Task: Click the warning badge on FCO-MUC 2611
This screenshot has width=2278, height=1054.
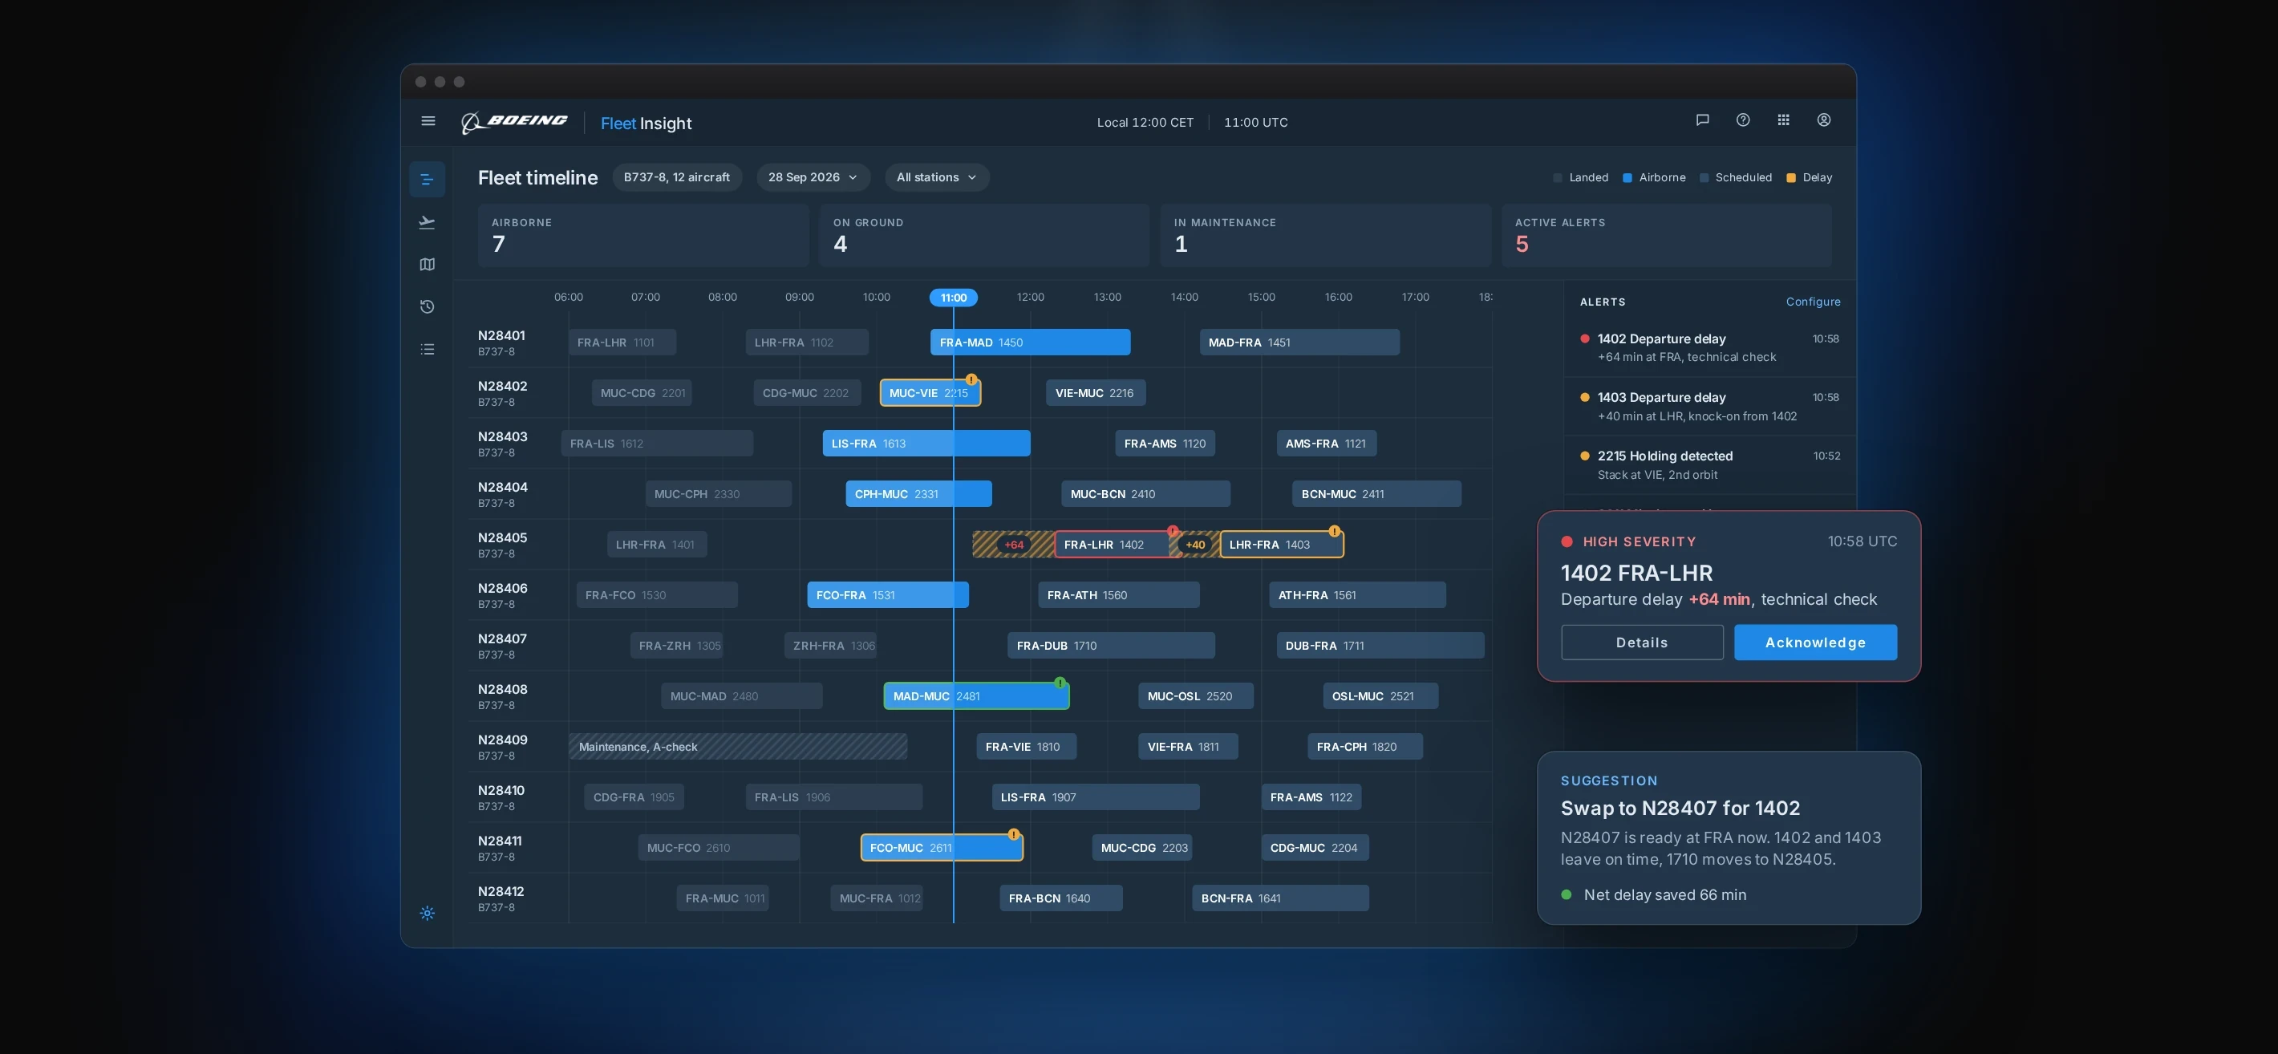Action: point(1015,835)
